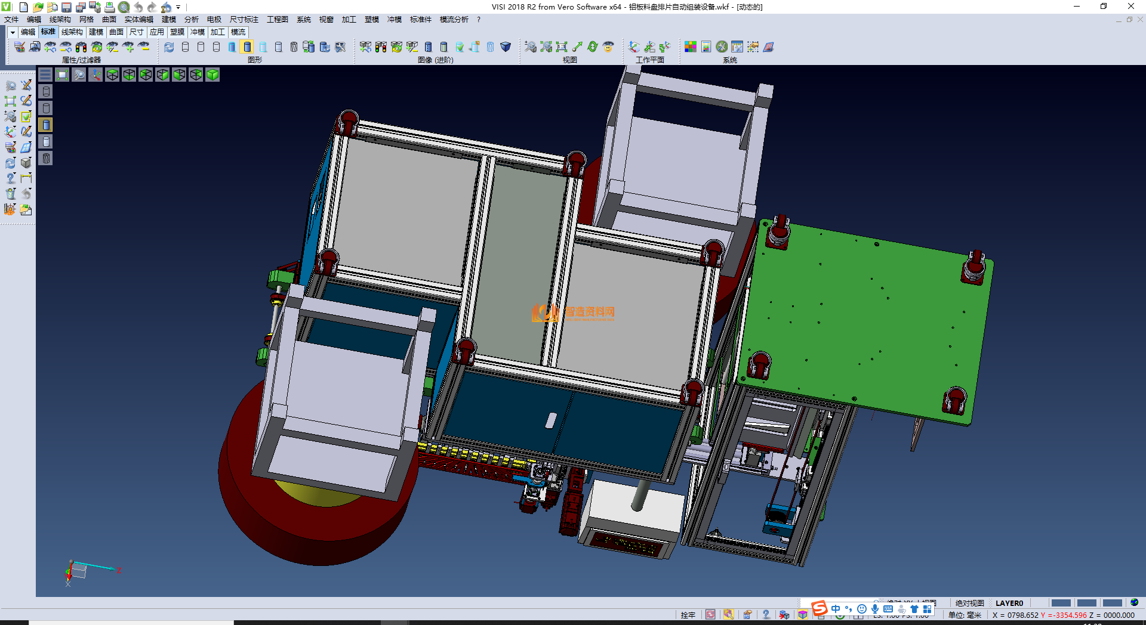Click the traffic light filter icon
The height and width of the screenshot is (625, 1146).
[x=81, y=47]
